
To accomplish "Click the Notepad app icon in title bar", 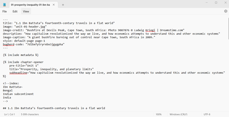I will tap(5, 5).
